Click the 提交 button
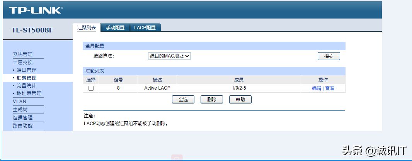 (x=329, y=56)
